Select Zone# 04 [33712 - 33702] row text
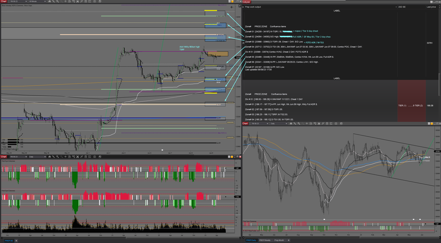The image size is (441, 243). [304, 47]
